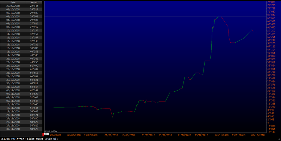This screenshot has width=281, height=141.
Task: Click the 15/06/2018 label on time axis
Action: pos(55,135)
